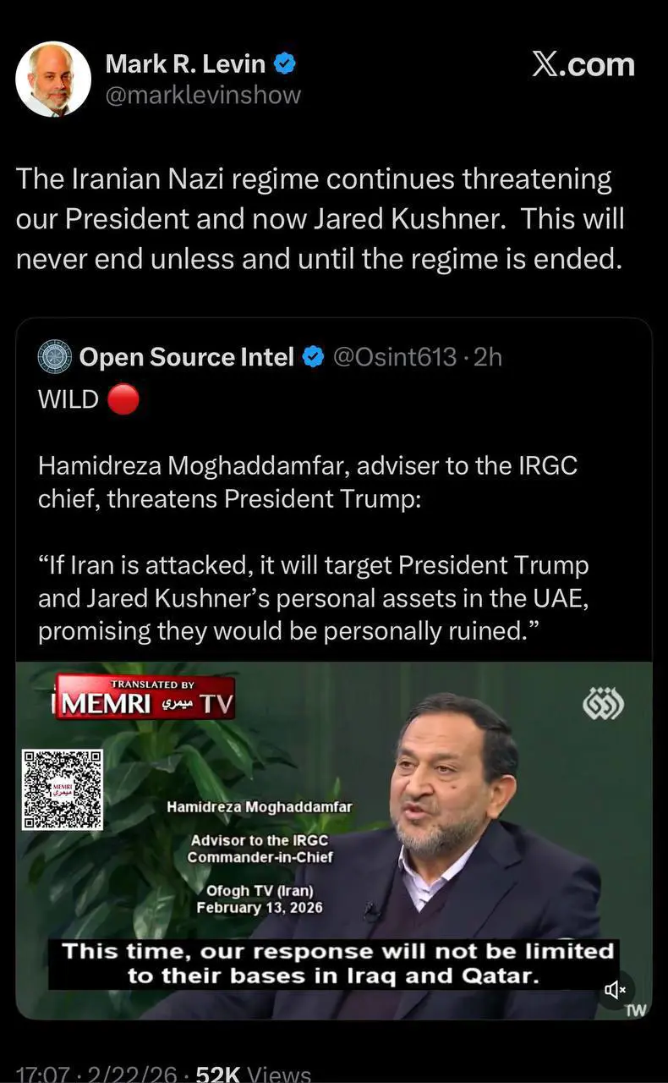Image resolution: width=668 pixels, height=1083 pixels.
Task: Open the Mark R. Levin display name
Action: 184,63
